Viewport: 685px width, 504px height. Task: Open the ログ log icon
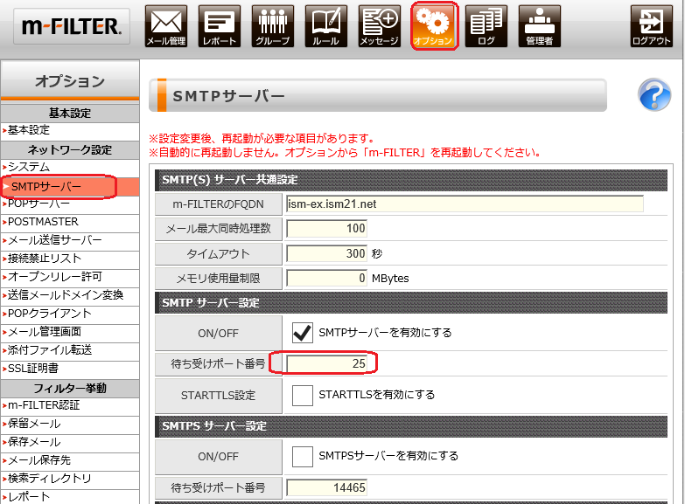tap(486, 26)
